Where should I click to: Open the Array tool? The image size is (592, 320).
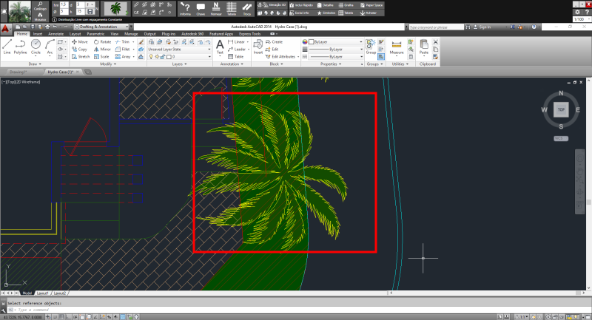point(123,57)
